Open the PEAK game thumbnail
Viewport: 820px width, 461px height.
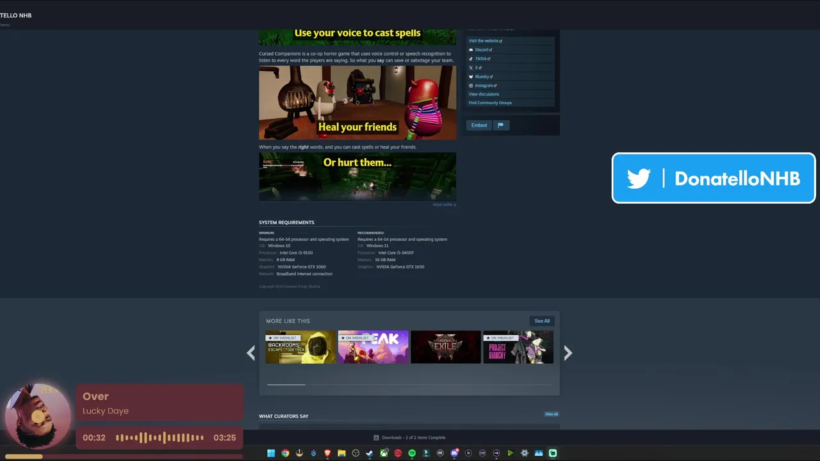click(x=373, y=347)
